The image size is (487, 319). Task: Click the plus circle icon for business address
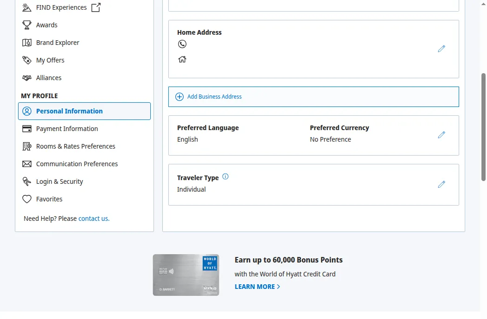179,97
